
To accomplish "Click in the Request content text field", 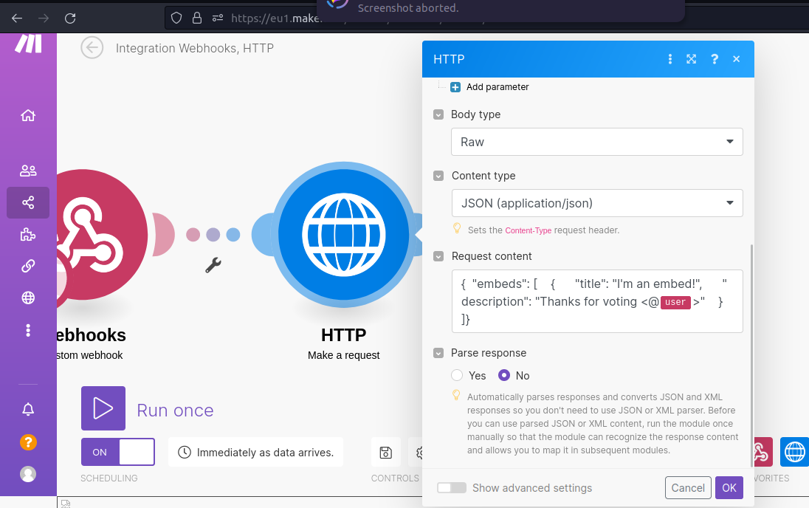I will 597,301.
